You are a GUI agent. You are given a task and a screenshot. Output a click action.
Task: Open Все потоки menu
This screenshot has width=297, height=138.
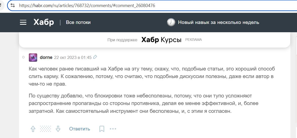pyautogui.click(x=78, y=22)
